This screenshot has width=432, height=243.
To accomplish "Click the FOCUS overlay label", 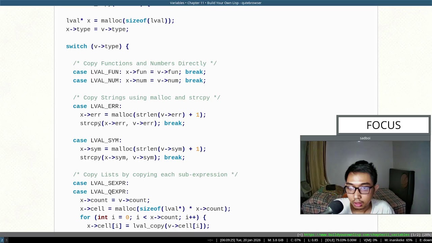I will [383, 125].
